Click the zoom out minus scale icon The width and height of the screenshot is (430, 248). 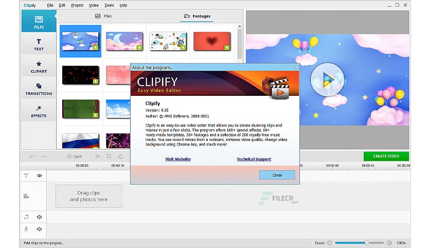(330, 243)
